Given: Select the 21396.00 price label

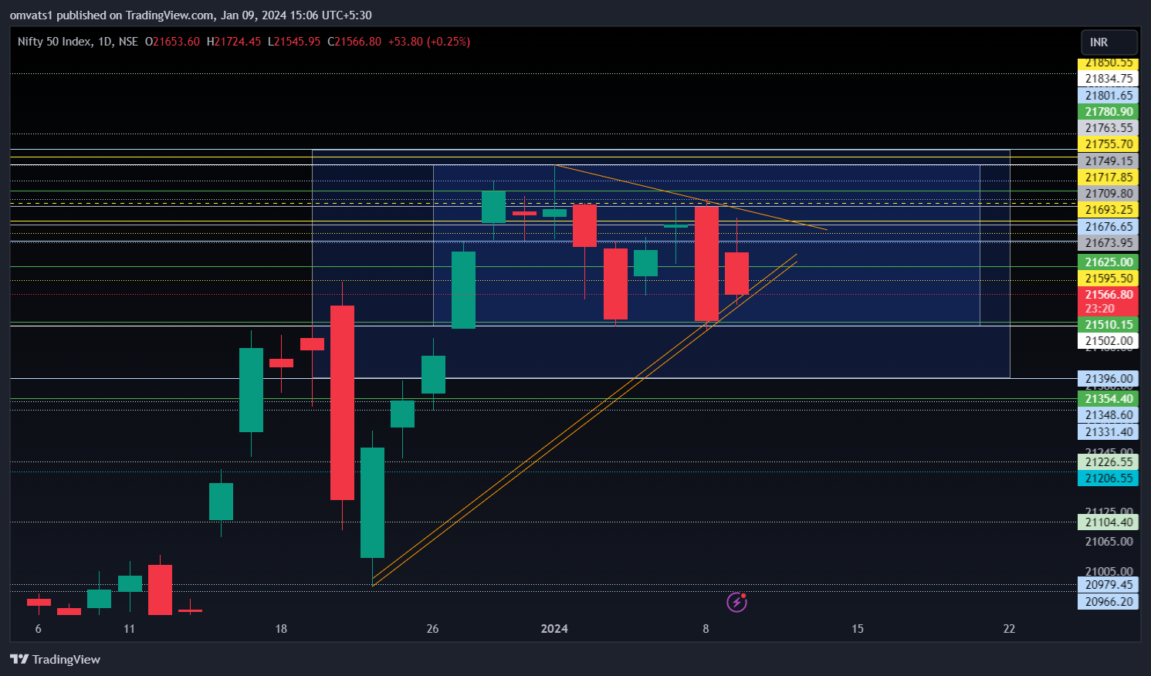Looking at the screenshot, I should [1109, 379].
